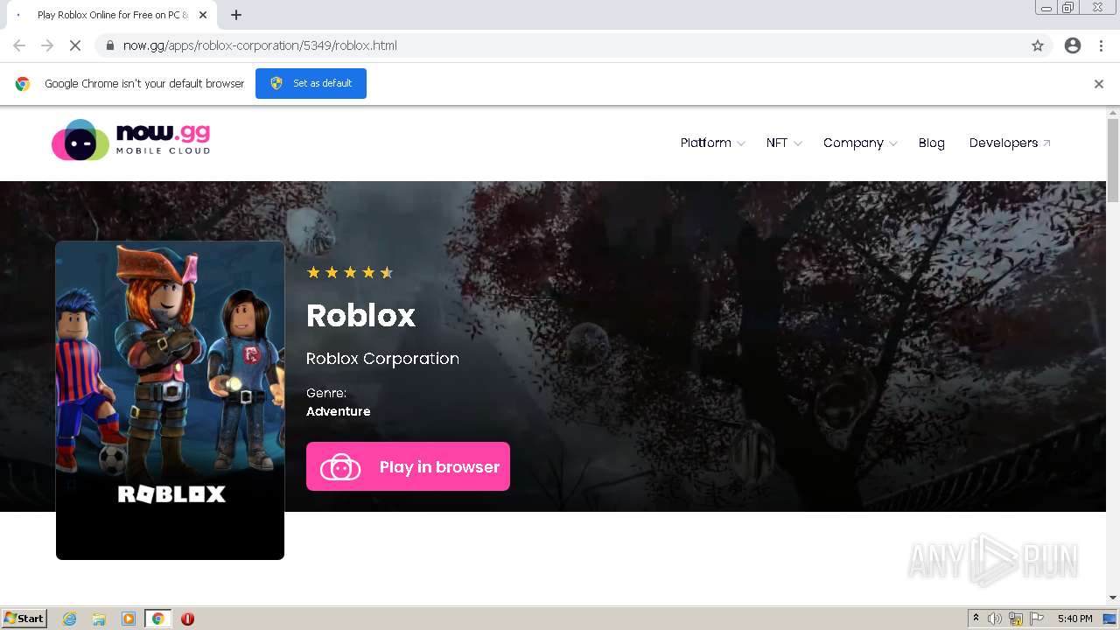Click the Adventure genre label
This screenshot has height=630, width=1120.
pyautogui.click(x=339, y=411)
